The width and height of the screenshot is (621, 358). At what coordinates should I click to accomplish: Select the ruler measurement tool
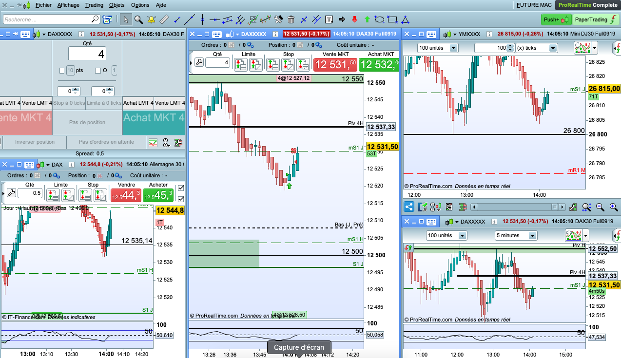click(164, 19)
